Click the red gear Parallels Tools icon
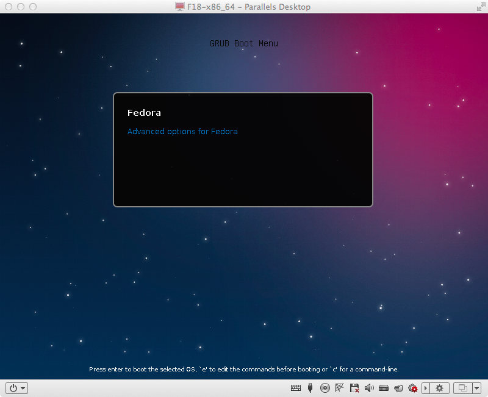The image size is (488, 397). tap(413, 388)
